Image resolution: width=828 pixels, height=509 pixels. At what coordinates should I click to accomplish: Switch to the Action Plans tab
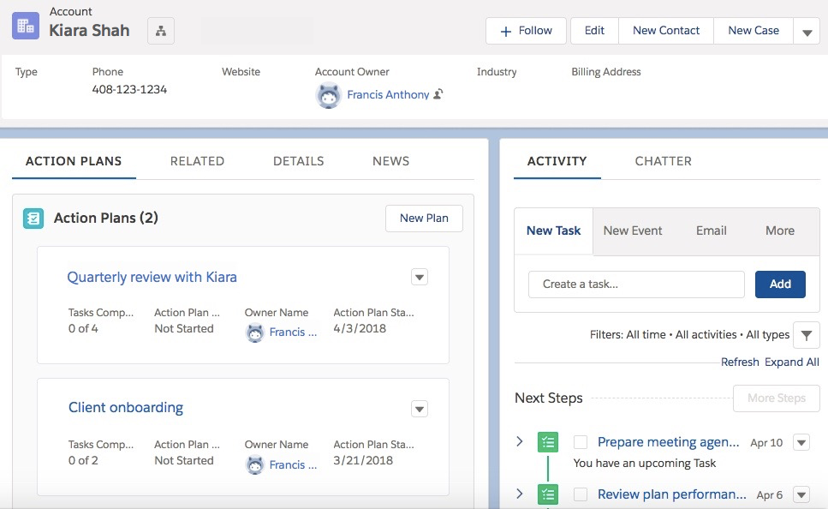[74, 161]
